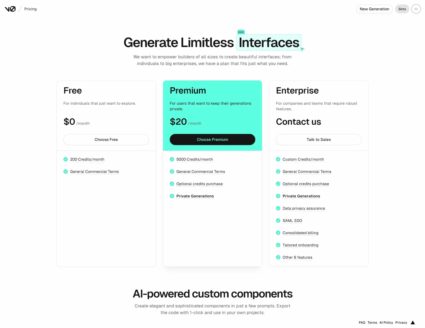
Task: Click the span tag badge above Interfaces
Action: (x=241, y=32)
